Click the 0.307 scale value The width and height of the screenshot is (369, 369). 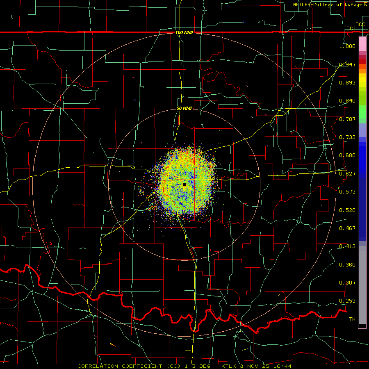point(347,283)
